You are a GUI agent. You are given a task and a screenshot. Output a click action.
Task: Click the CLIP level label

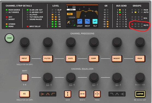coord(59,10)
